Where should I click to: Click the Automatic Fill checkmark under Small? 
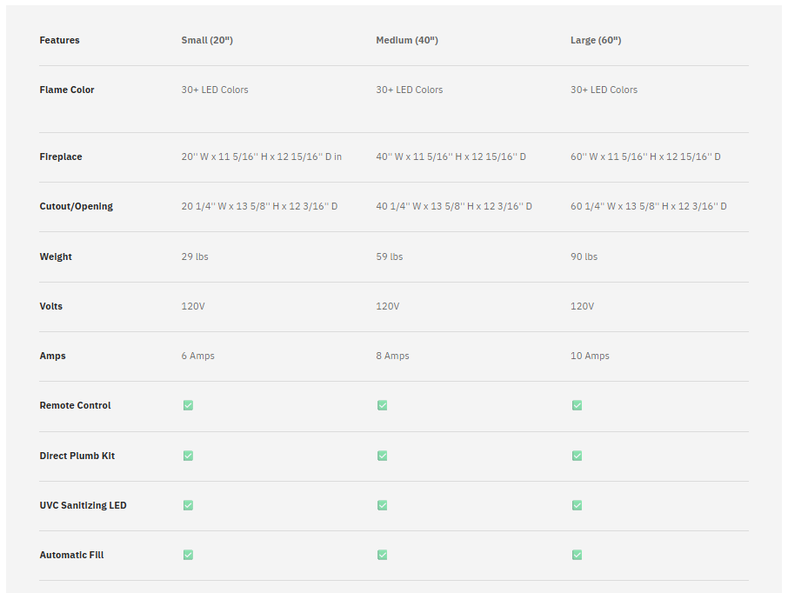[188, 555]
